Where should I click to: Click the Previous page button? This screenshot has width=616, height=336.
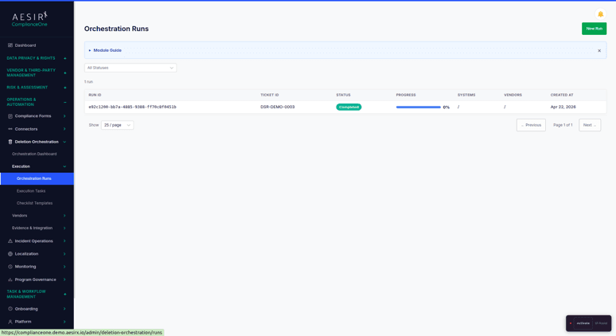531,125
